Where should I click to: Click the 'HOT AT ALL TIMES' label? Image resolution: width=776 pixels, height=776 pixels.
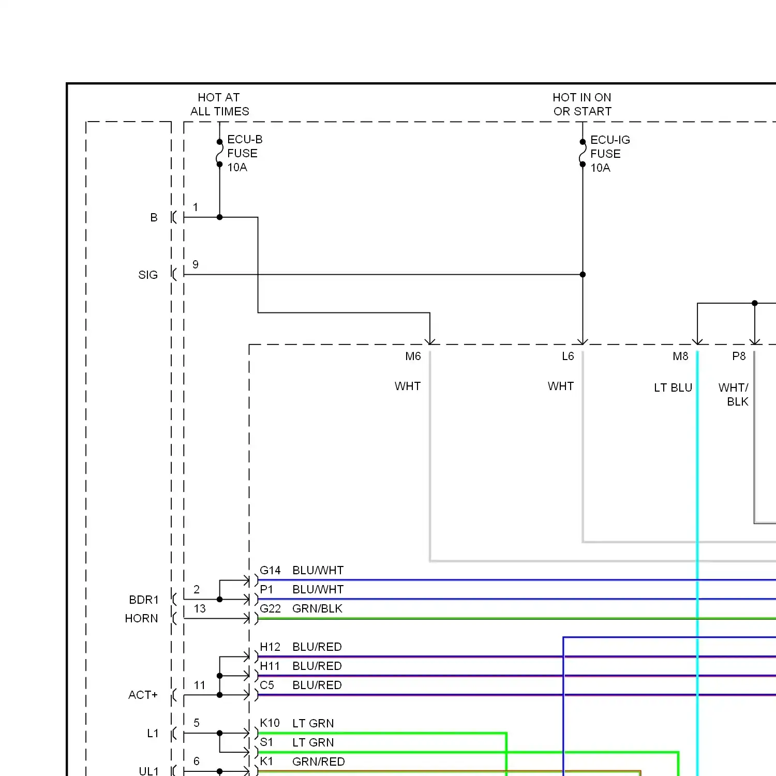[x=219, y=105]
